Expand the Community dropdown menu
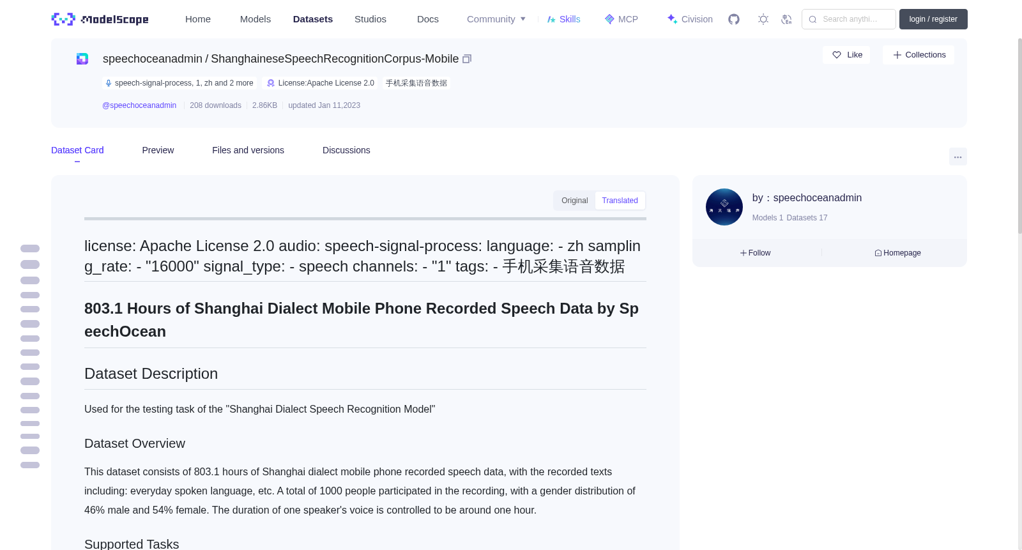The image size is (1022, 550). click(x=496, y=19)
